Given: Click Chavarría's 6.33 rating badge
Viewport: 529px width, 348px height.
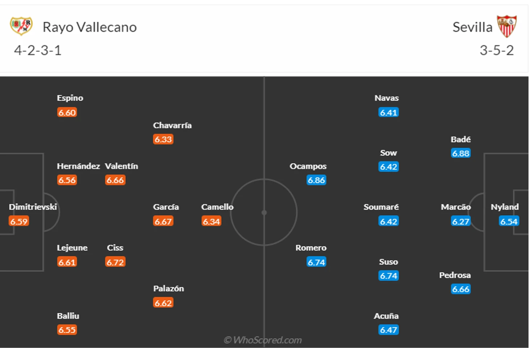Looking at the screenshot, I should (x=163, y=140).
